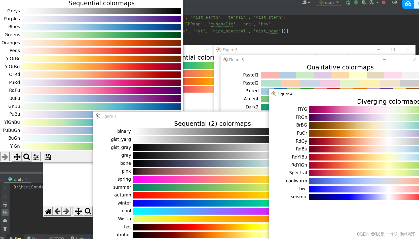Screen dimensions: 419x239
Task: Stop the running process red square
Action: coord(384,2)
